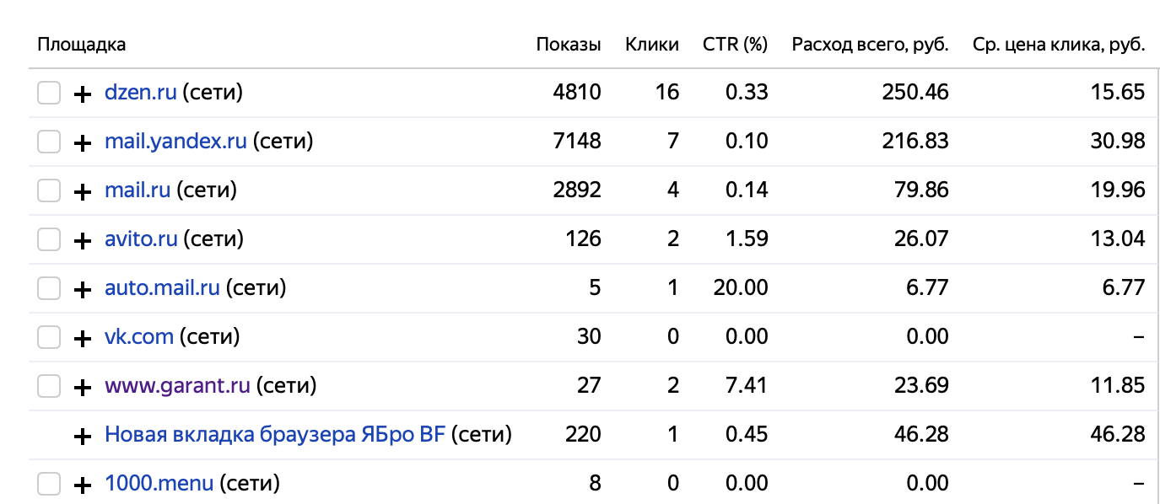Sort by Расход всего column header
Viewport: 1160px width, 504px height.
871,45
